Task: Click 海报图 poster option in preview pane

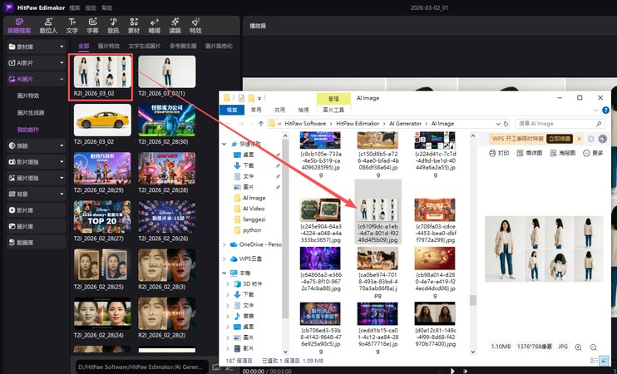Action: coord(563,153)
